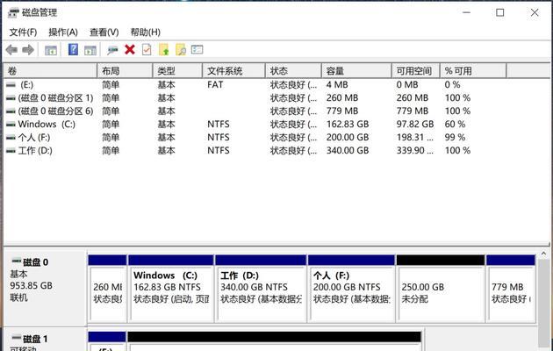Sort by the 文件系统 column header

(x=233, y=71)
